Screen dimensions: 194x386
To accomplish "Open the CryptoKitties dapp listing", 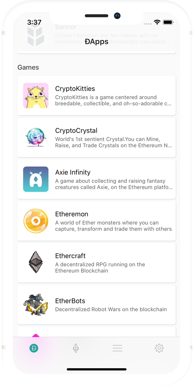I will [96, 95].
